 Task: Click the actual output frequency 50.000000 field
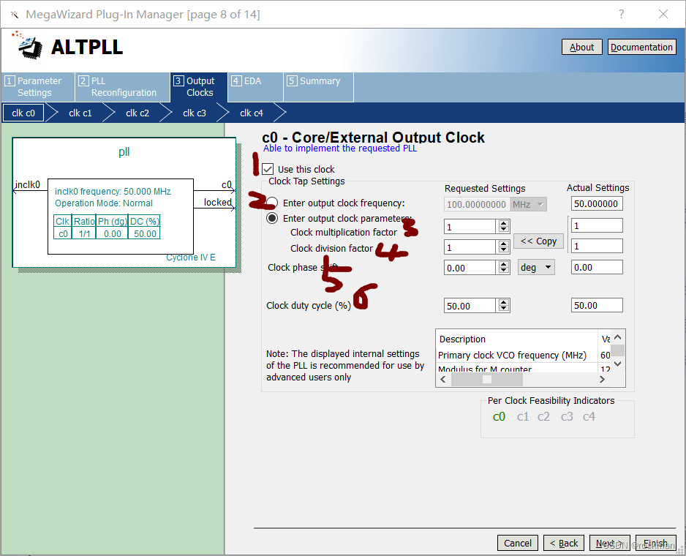click(x=597, y=203)
